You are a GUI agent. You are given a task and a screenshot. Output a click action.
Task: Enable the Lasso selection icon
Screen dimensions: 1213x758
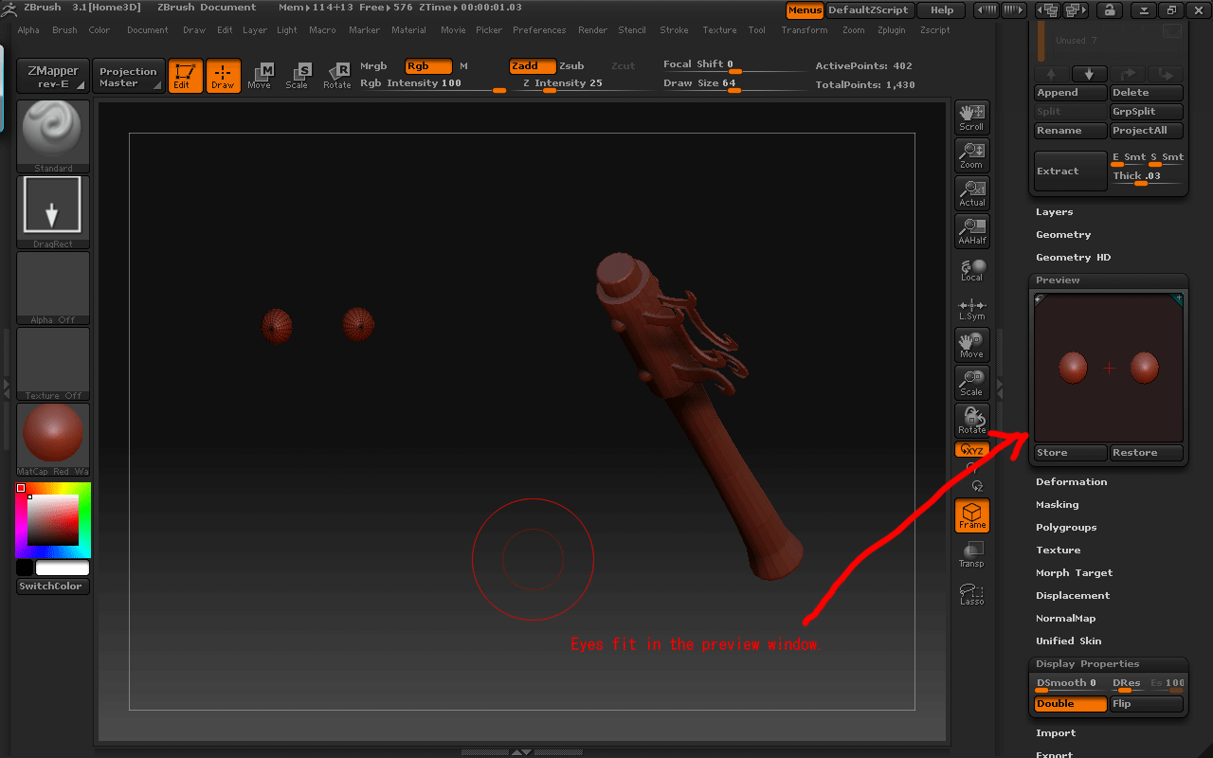[x=971, y=593]
